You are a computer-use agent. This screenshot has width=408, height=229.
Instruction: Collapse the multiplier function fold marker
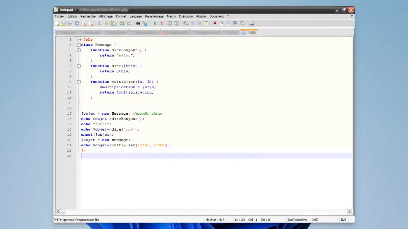79,82
